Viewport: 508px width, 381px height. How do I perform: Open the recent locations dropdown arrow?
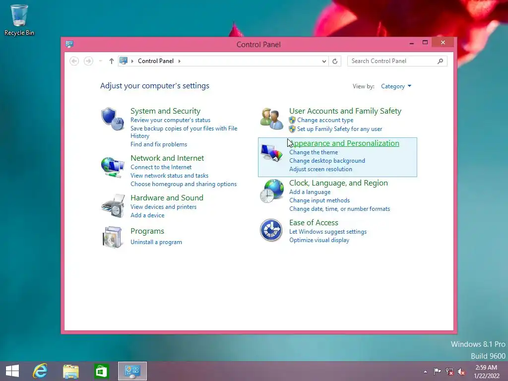100,61
